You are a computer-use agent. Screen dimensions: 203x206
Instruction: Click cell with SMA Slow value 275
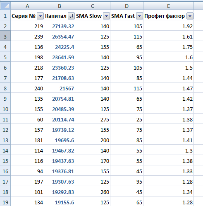pyautogui.click(x=93, y=119)
